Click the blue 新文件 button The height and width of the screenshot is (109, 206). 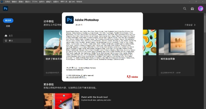point(8,20)
